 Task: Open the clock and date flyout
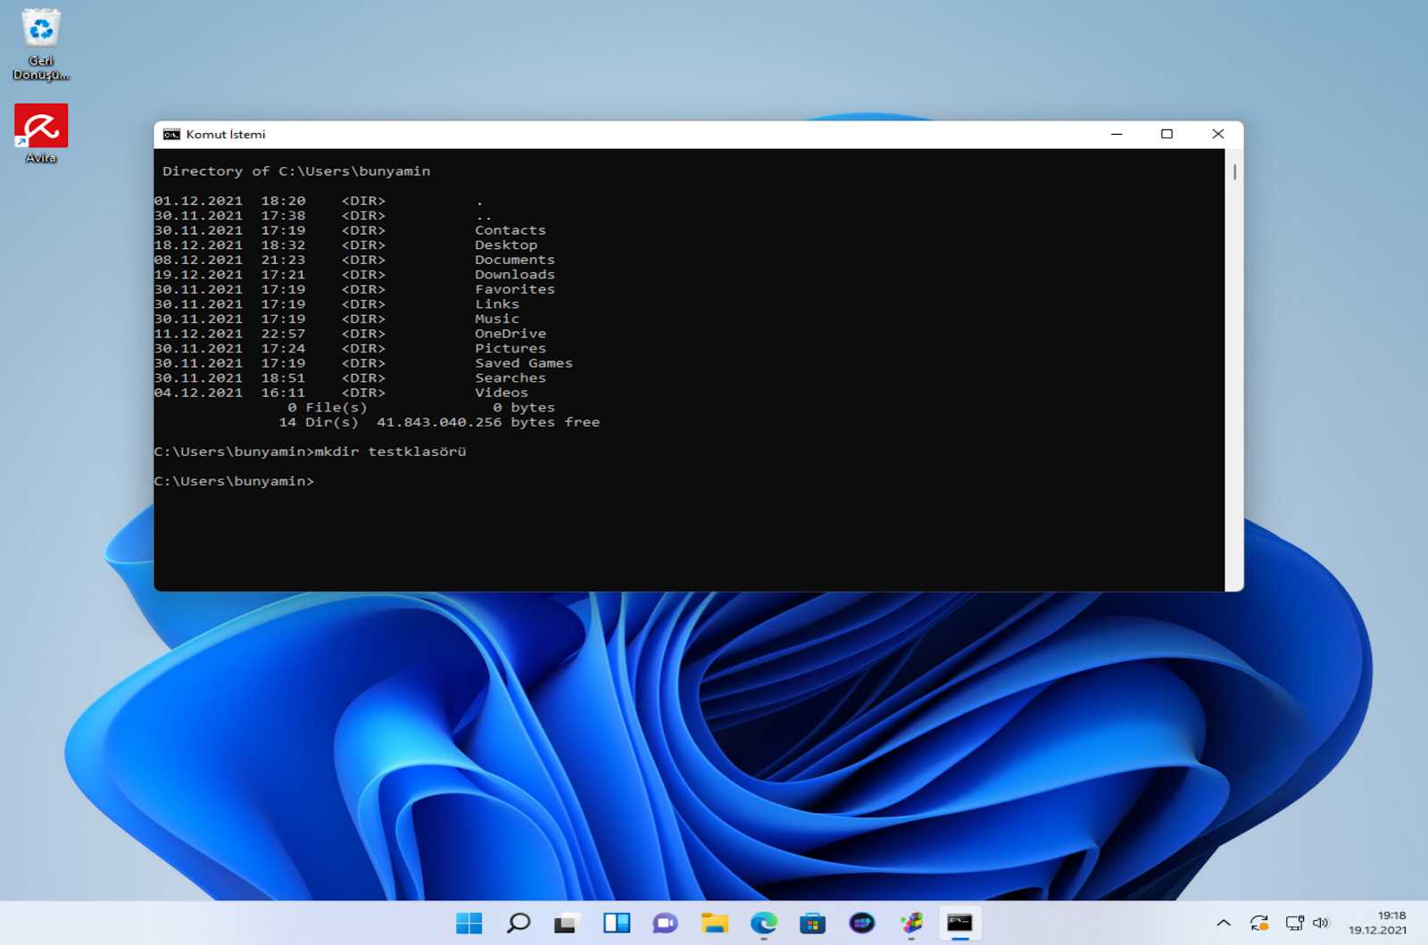(x=1377, y=923)
